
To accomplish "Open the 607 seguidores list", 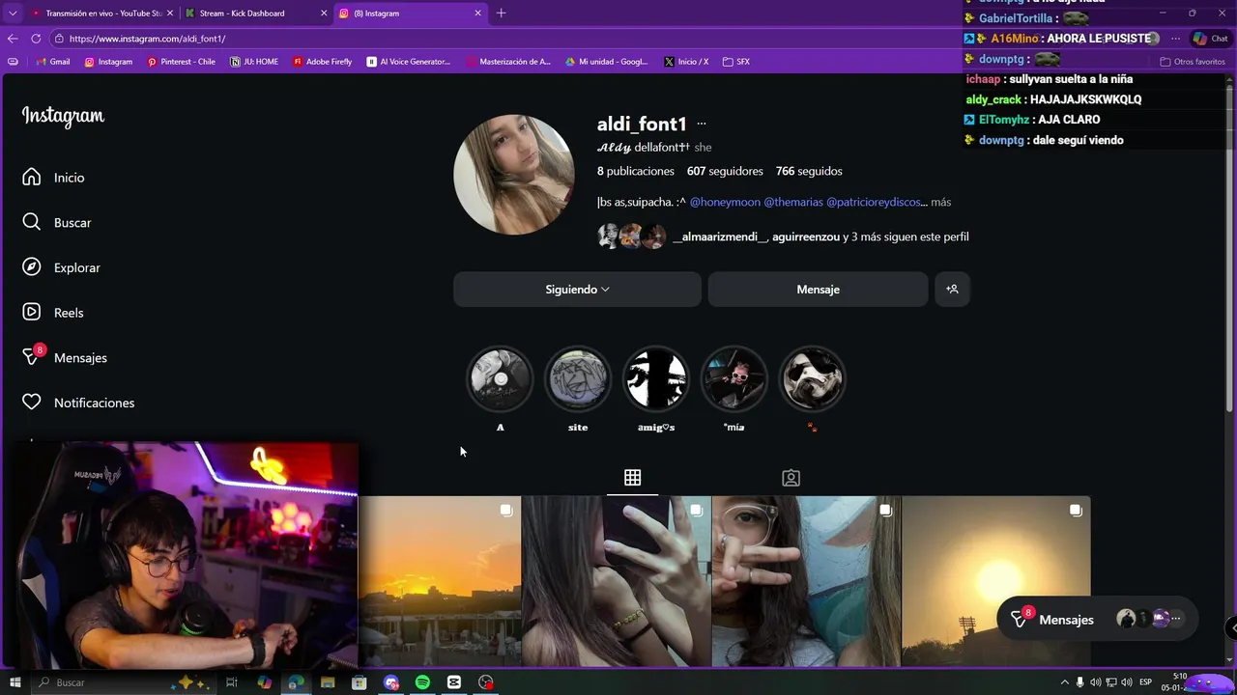I will [x=725, y=171].
